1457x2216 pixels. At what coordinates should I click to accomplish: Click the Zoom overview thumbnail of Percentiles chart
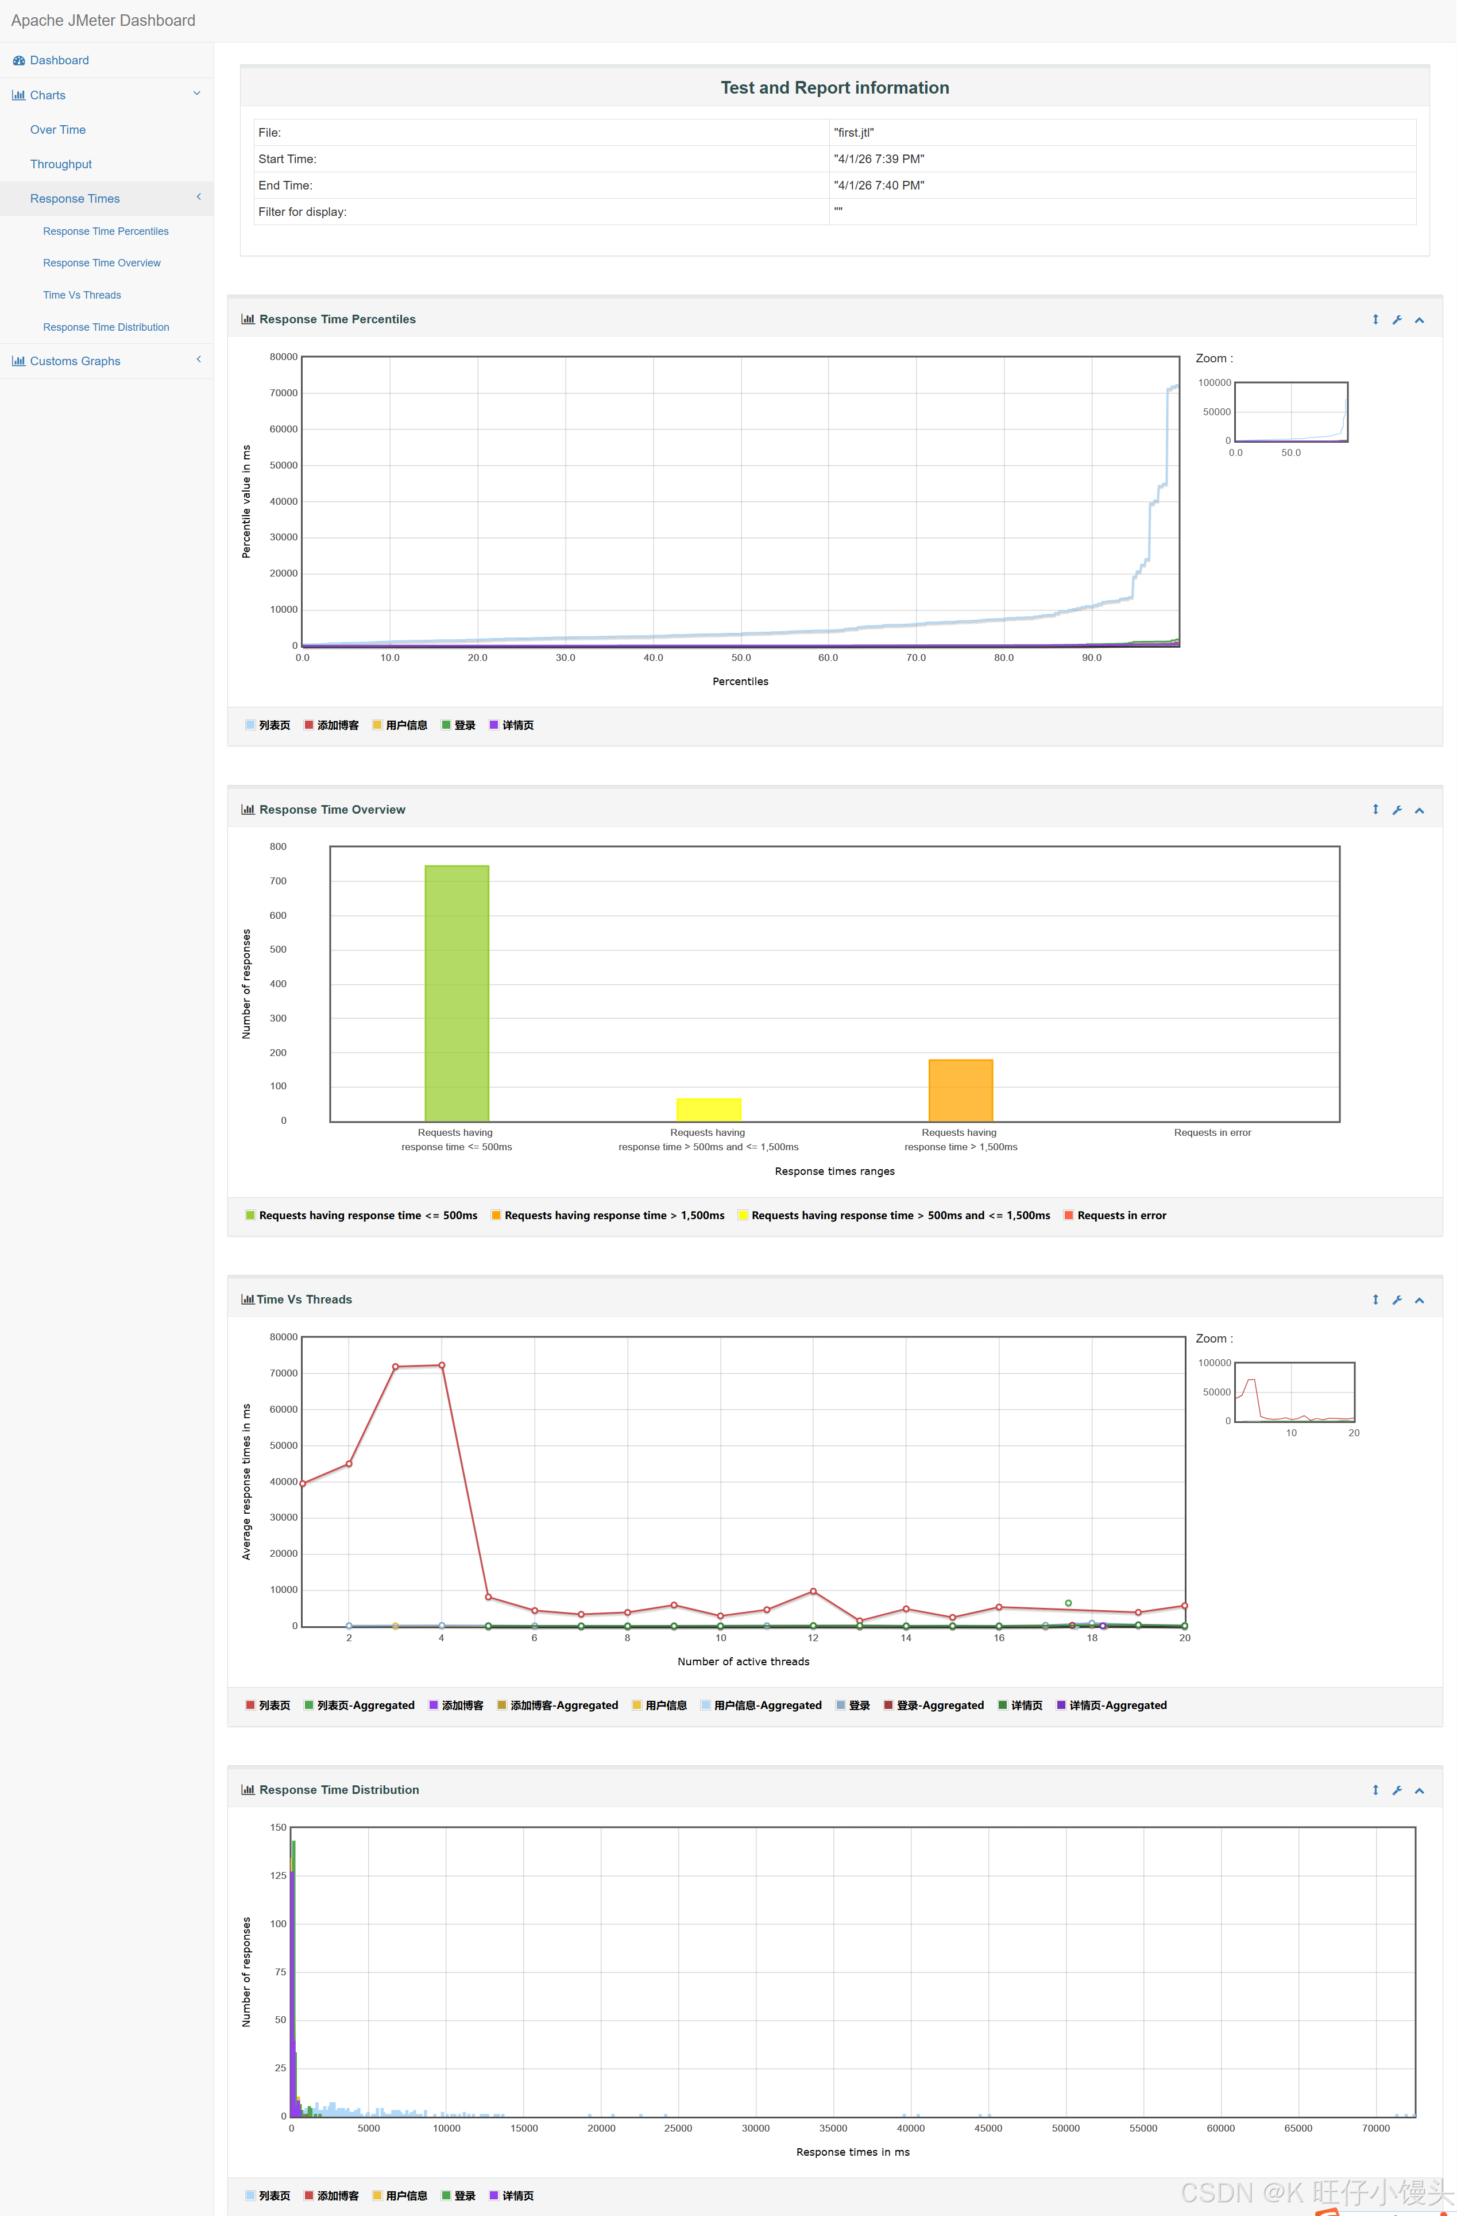click(x=1290, y=412)
